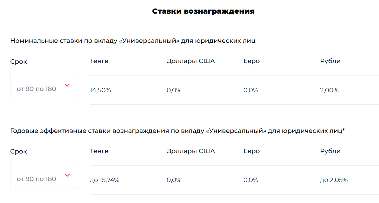
Task: Click the 2,00% nominal ruble rate
Action: point(329,90)
